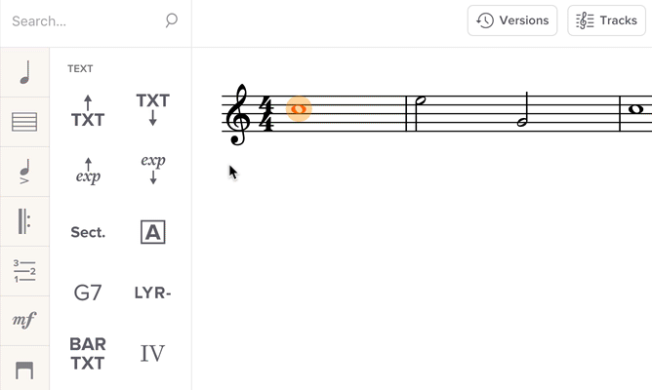Open the Dynamics (mf) palette tab

pos(24,320)
